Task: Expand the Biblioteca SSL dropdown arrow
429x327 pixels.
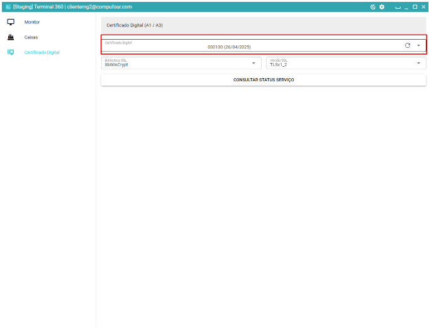Action: pos(253,63)
